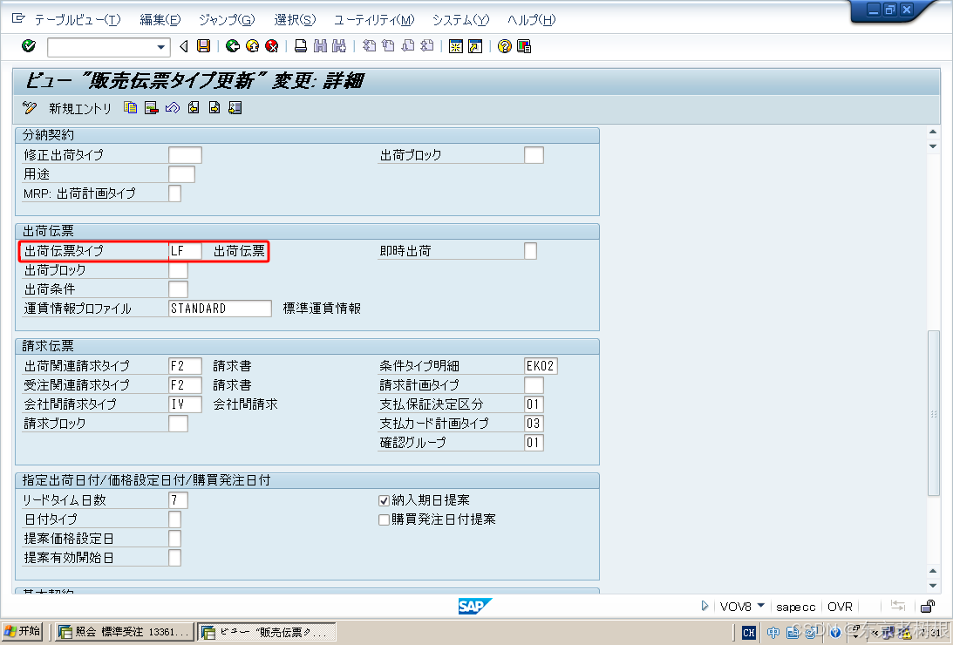The height and width of the screenshot is (645, 953).
Task: Click the 会社間請求タイプ field showing IV
Action: coord(185,404)
